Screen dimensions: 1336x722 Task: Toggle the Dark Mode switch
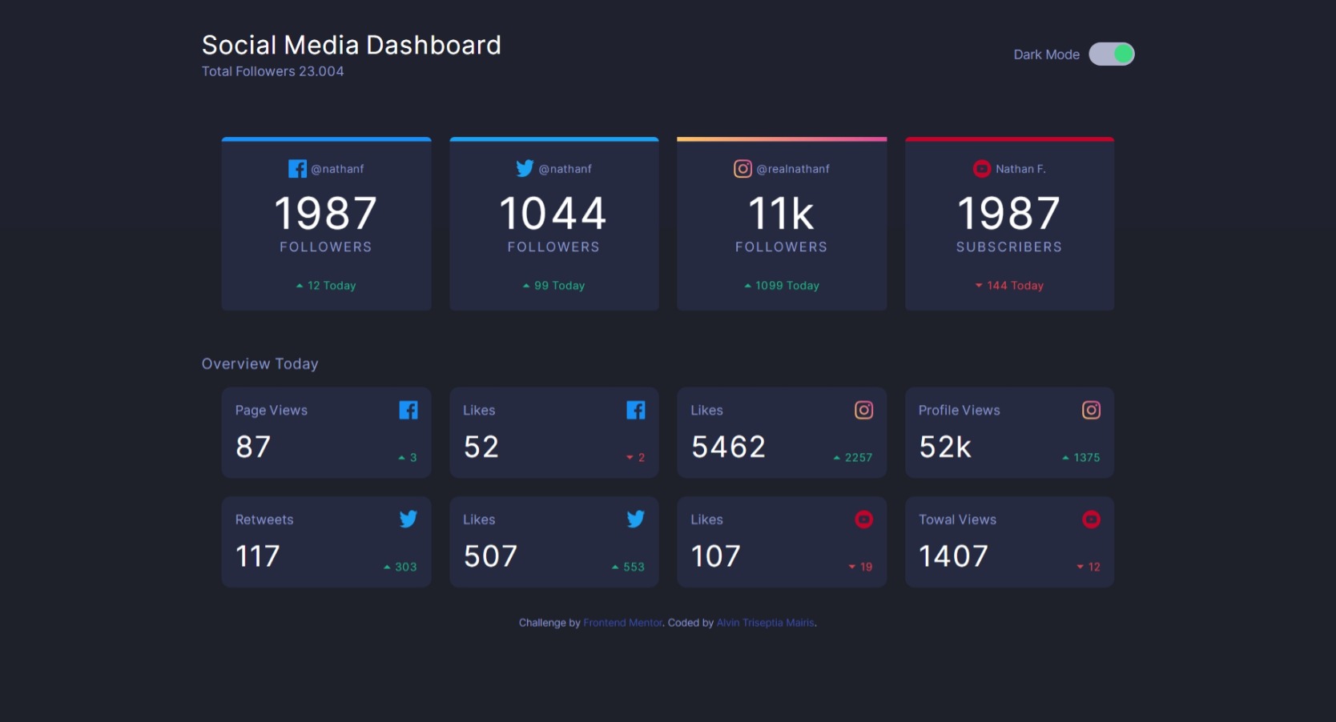(x=1112, y=54)
